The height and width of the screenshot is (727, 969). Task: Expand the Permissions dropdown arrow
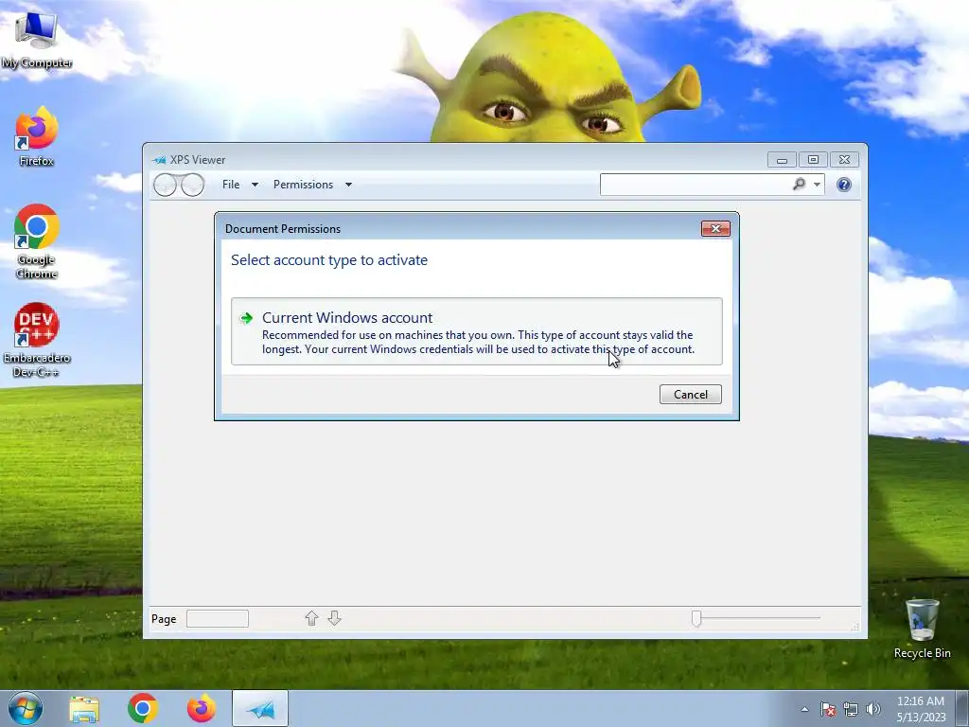tap(348, 185)
